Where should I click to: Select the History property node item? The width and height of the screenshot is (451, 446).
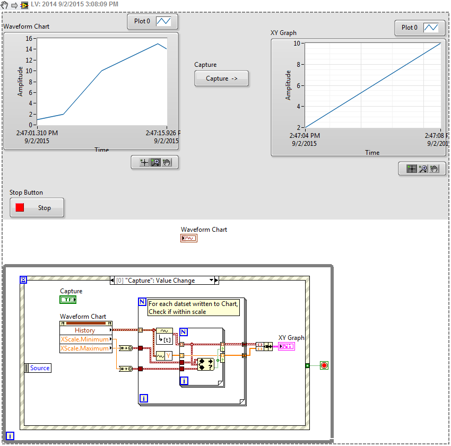tap(85, 330)
